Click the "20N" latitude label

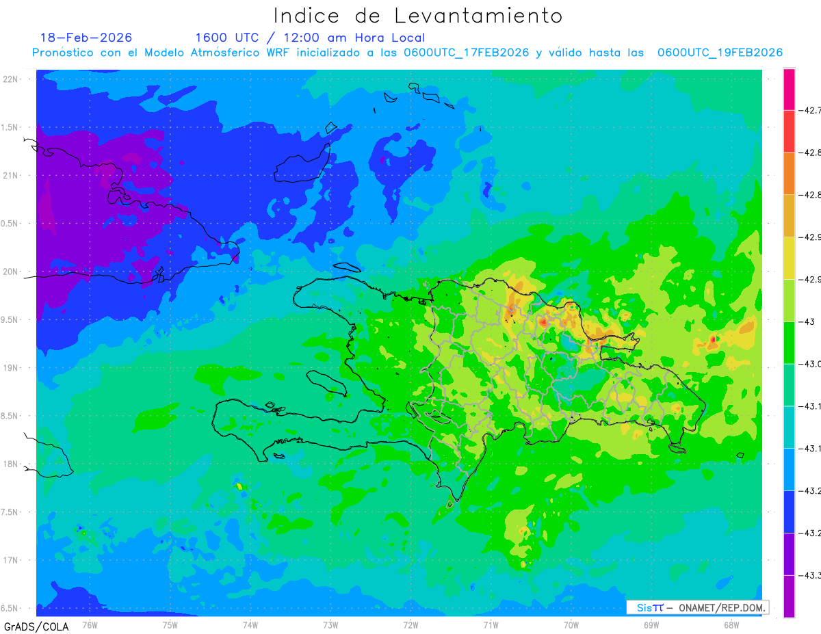10,272
